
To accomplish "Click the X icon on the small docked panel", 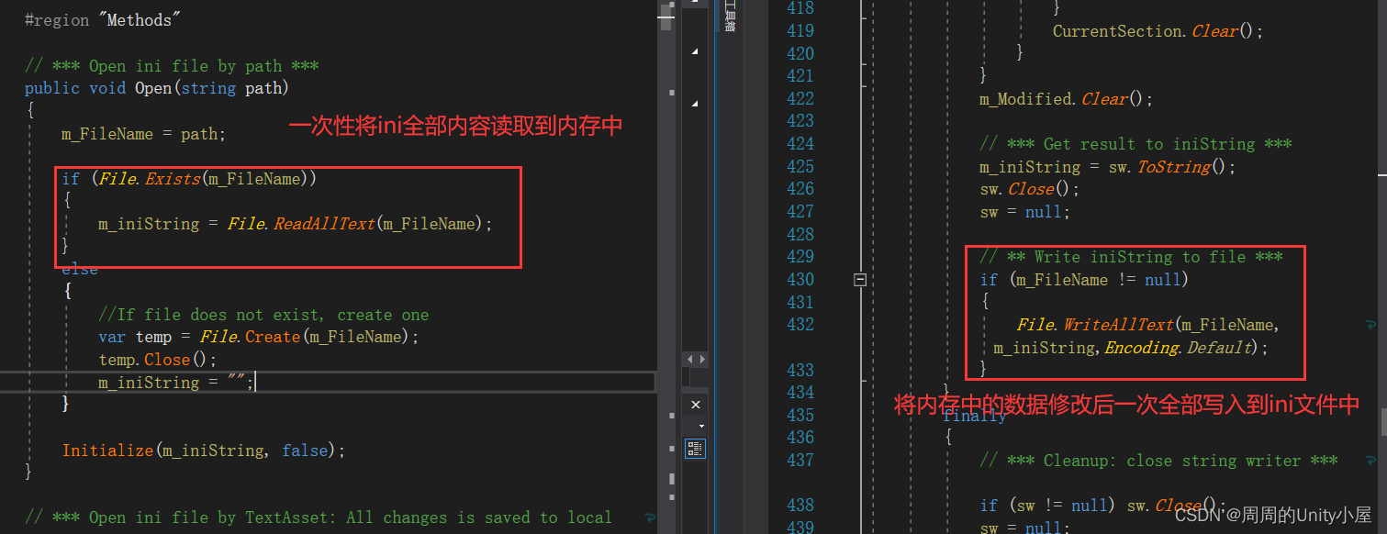I will (x=695, y=404).
